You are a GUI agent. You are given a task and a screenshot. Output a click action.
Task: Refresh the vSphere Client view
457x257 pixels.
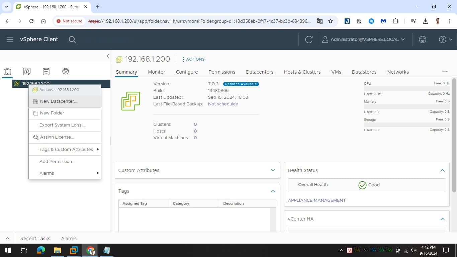coord(309,39)
